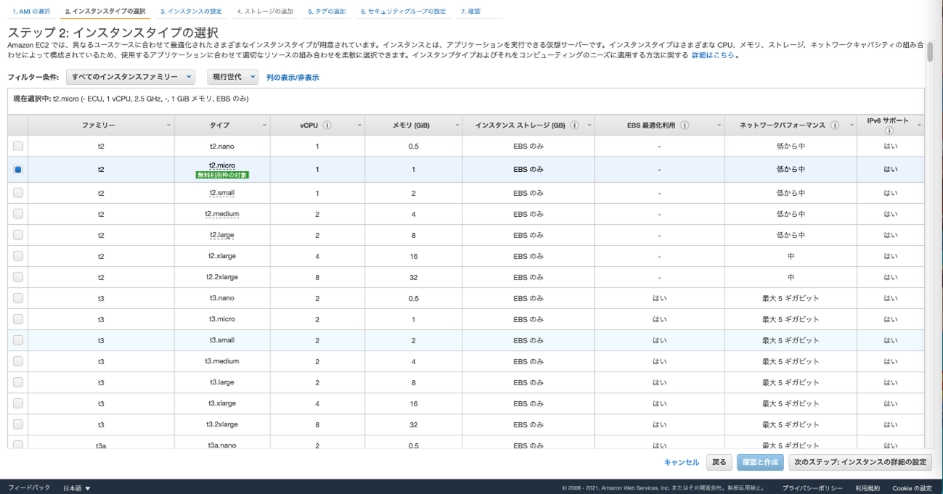Open 現行世代 generation dropdown
This screenshot has height=494, width=943.
click(232, 77)
